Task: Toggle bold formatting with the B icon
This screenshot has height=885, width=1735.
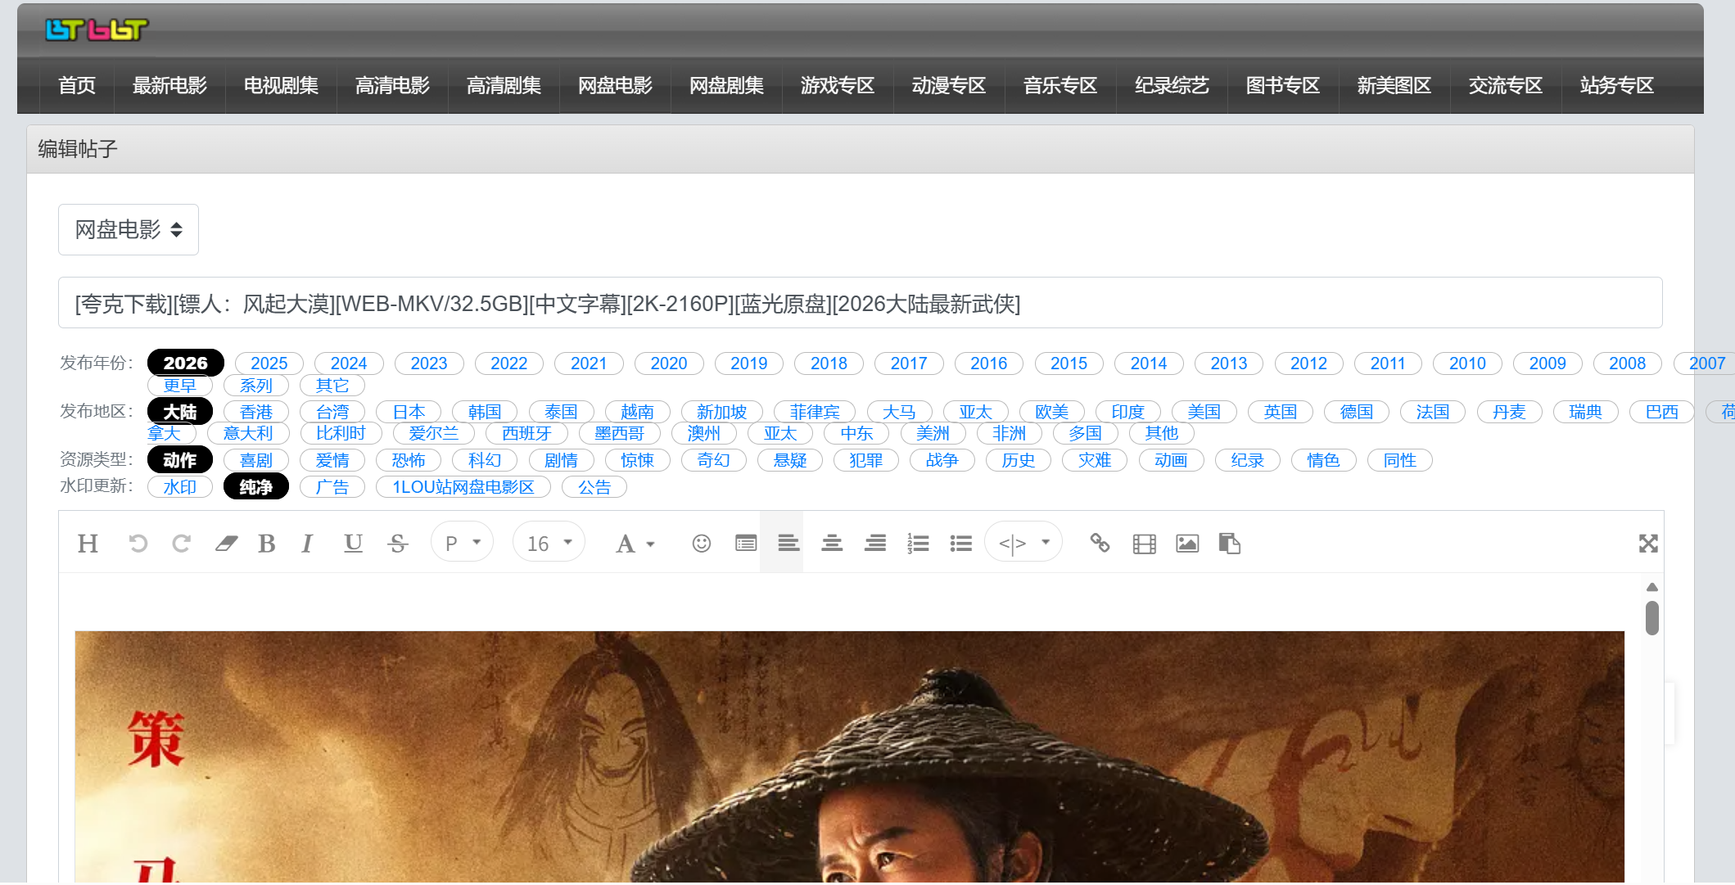Action: [x=266, y=544]
